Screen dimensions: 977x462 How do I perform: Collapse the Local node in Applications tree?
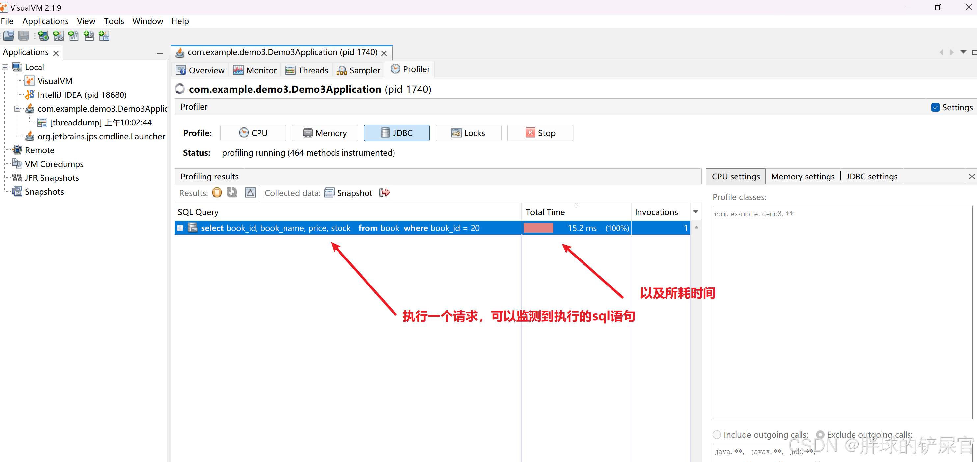[x=5, y=67]
